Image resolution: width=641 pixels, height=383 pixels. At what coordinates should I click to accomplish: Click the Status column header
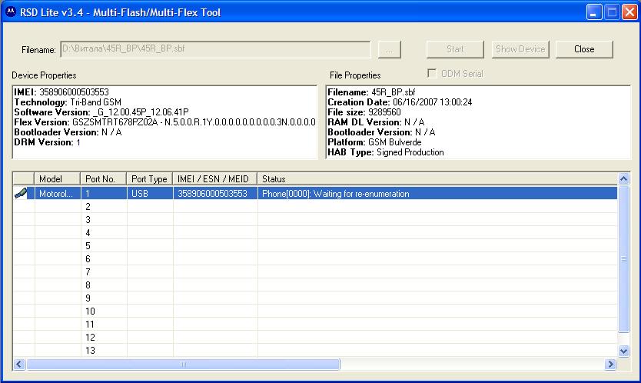[437, 179]
